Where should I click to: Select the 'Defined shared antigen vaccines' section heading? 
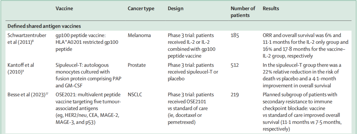point(45,25)
